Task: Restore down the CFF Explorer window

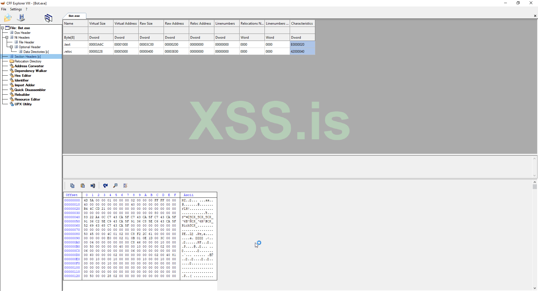Action: pyautogui.click(x=518, y=3)
